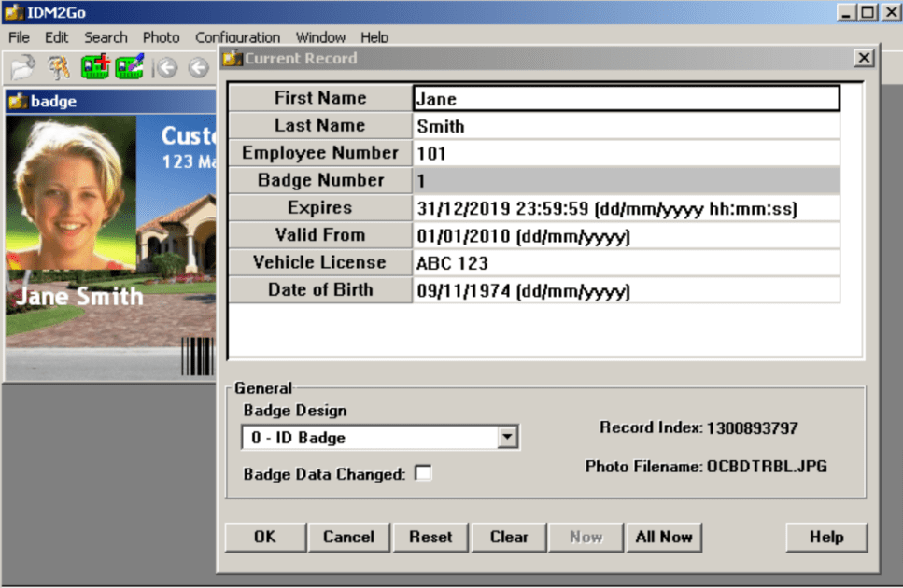Viewport: 903px width, 588px height.
Task: Click the find record binoculars icon
Action: coord(59,67)
